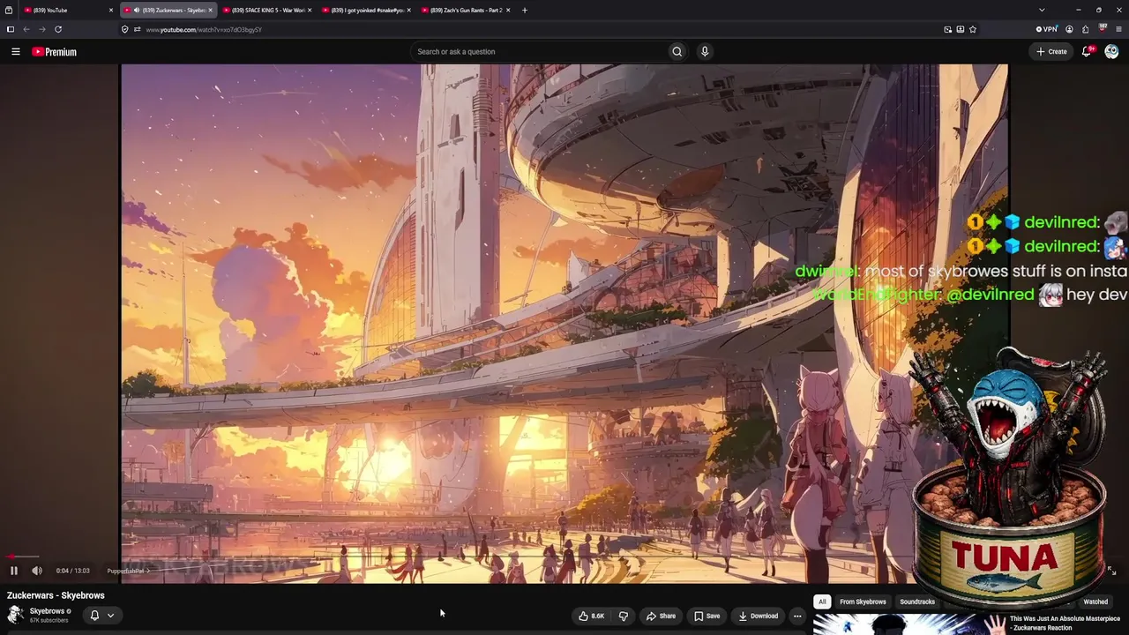Close the (839) YouTube tab
This screenshot has height=635, width=1129.
[x=111, y=10]
